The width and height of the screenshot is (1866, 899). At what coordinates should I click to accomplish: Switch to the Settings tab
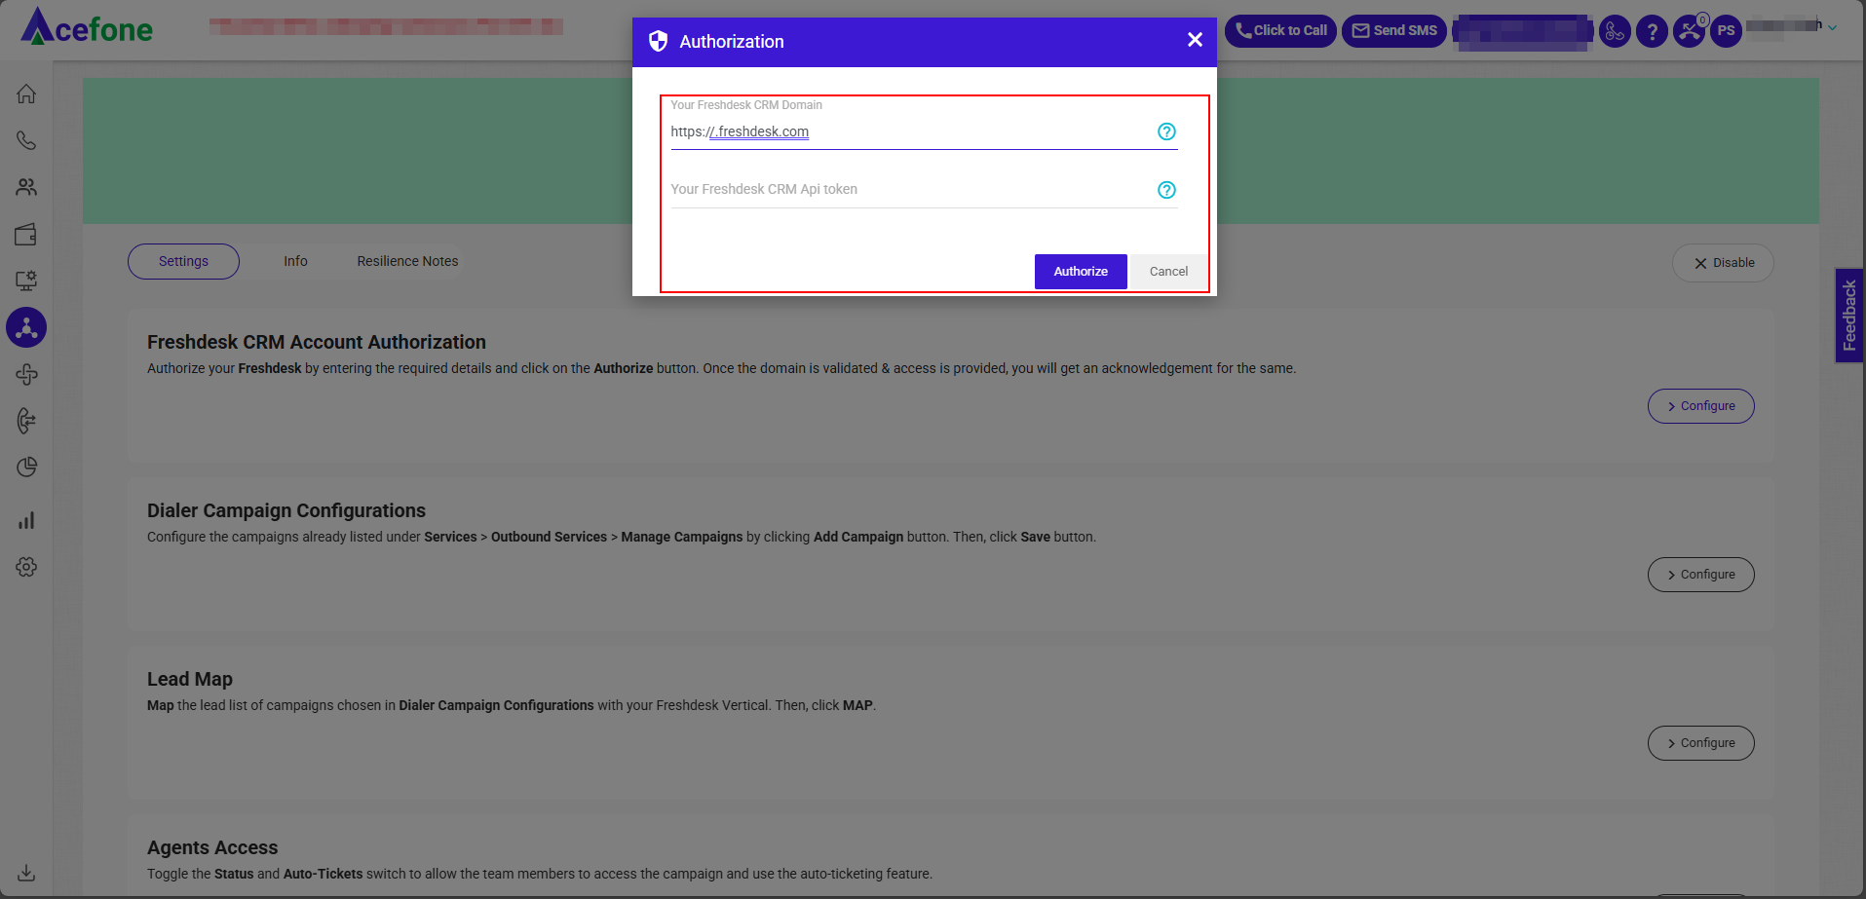tap(183, 261)
